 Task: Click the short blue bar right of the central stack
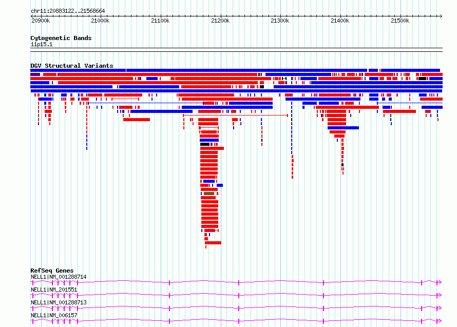coord(220,185)
